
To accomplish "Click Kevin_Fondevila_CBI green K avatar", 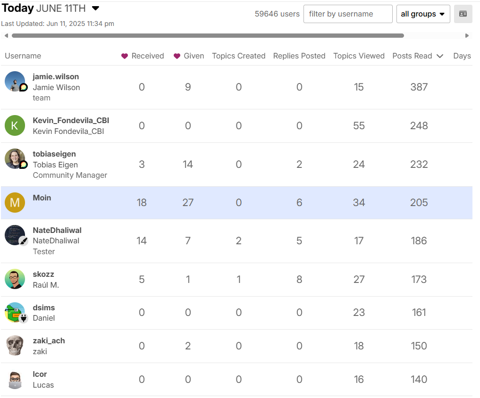I will 15,125.
